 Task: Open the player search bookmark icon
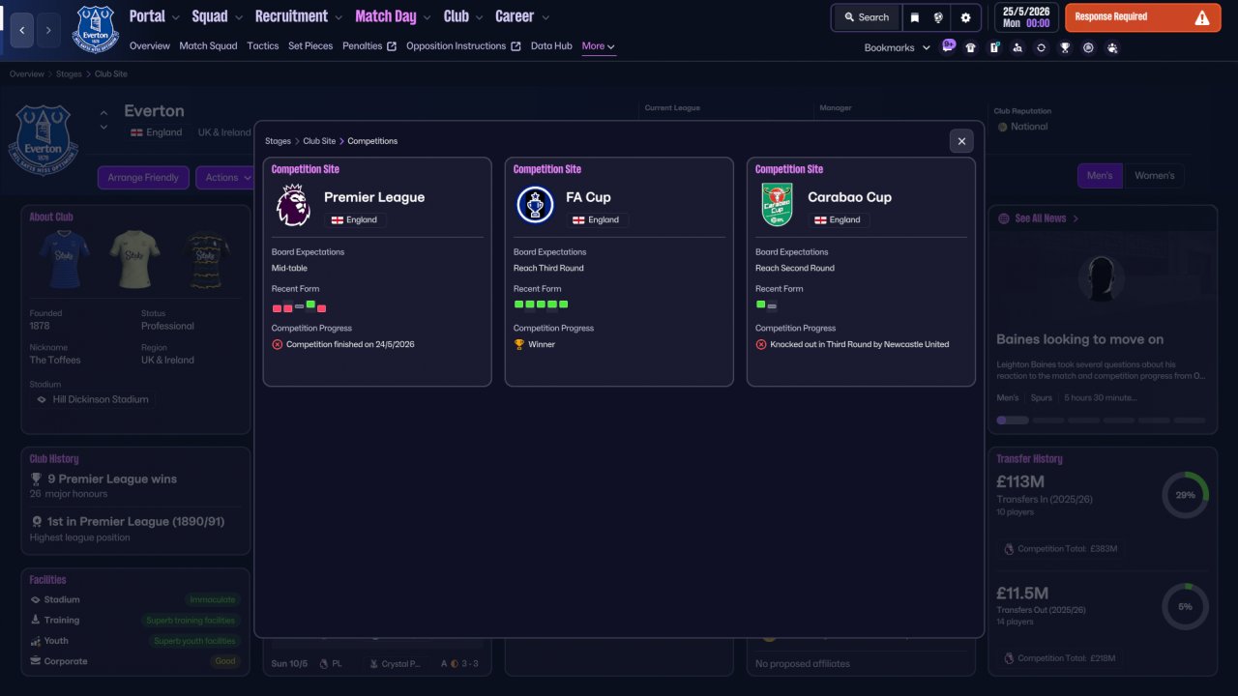(1017, 47)
